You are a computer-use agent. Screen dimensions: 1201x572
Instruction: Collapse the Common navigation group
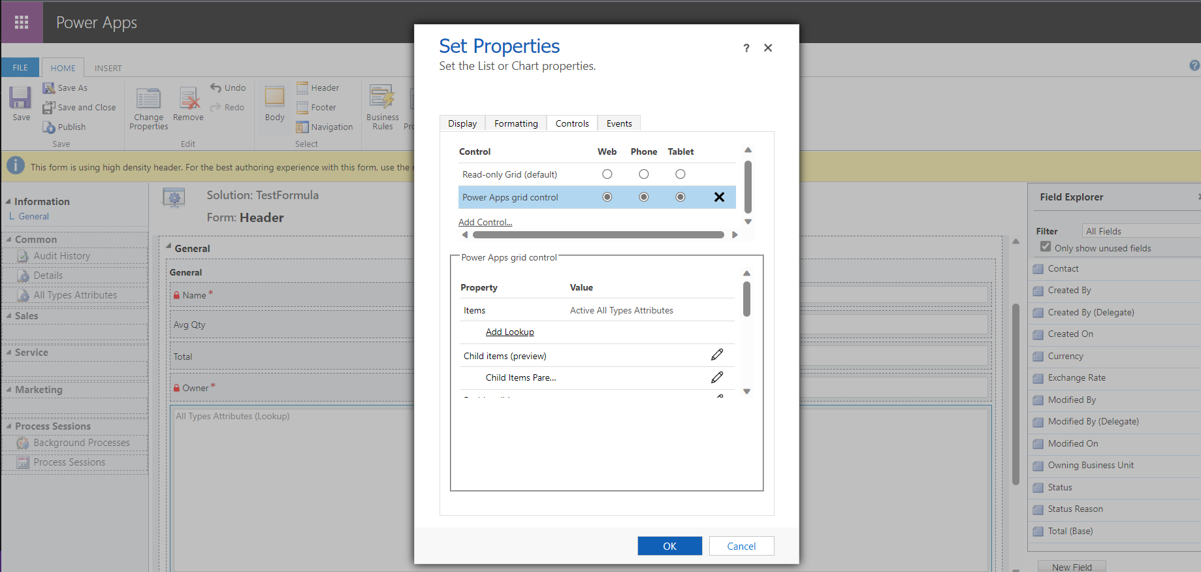coord(8,240)
